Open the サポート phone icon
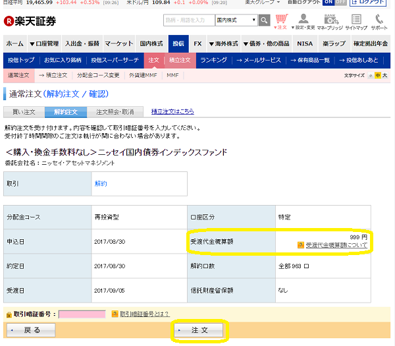This screenshot has width=395, height=346. coord(379,22)
